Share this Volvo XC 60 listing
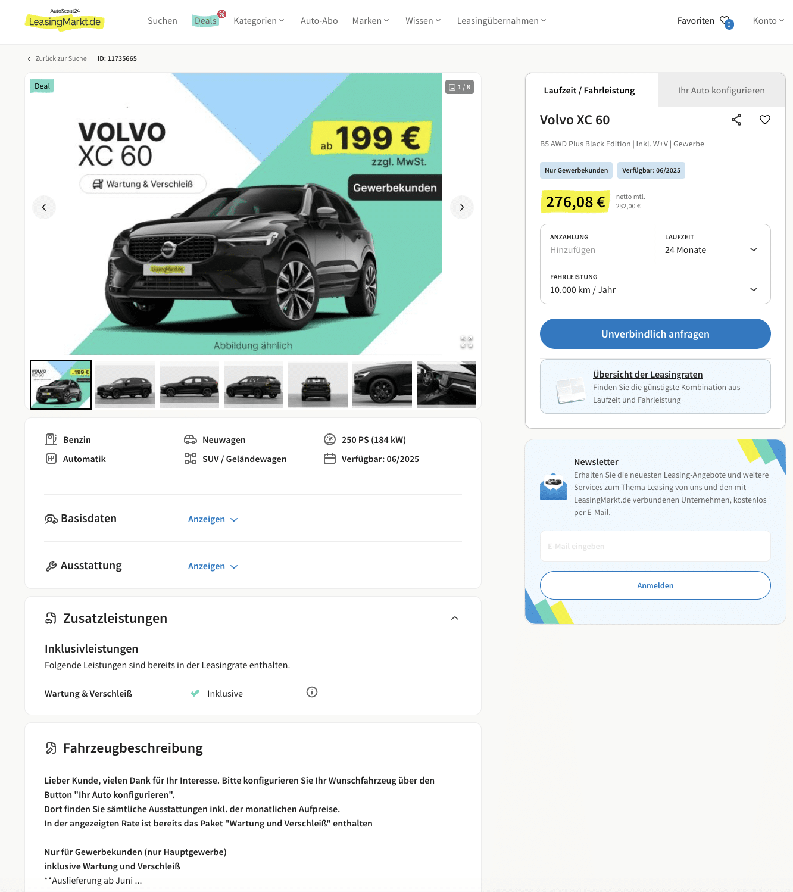The image size is (793, 892). click(x=736, y=120)
